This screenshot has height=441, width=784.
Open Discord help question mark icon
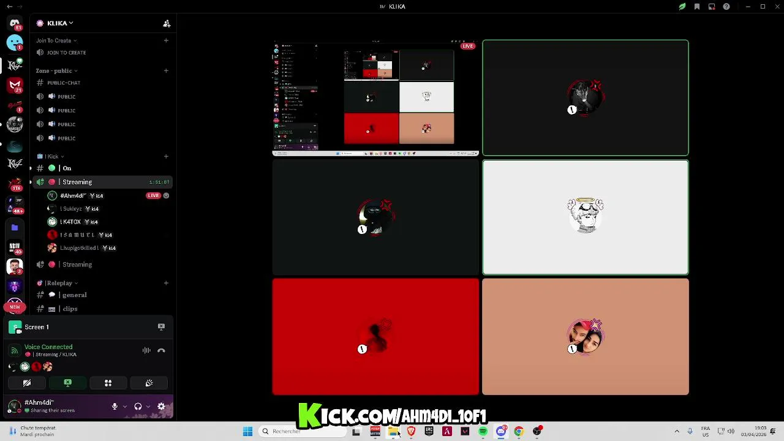pos(726,7)
